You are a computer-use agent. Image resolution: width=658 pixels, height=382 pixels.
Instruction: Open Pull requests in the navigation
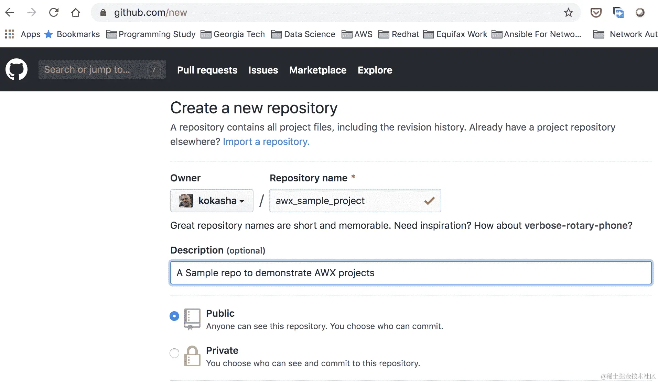207,70
